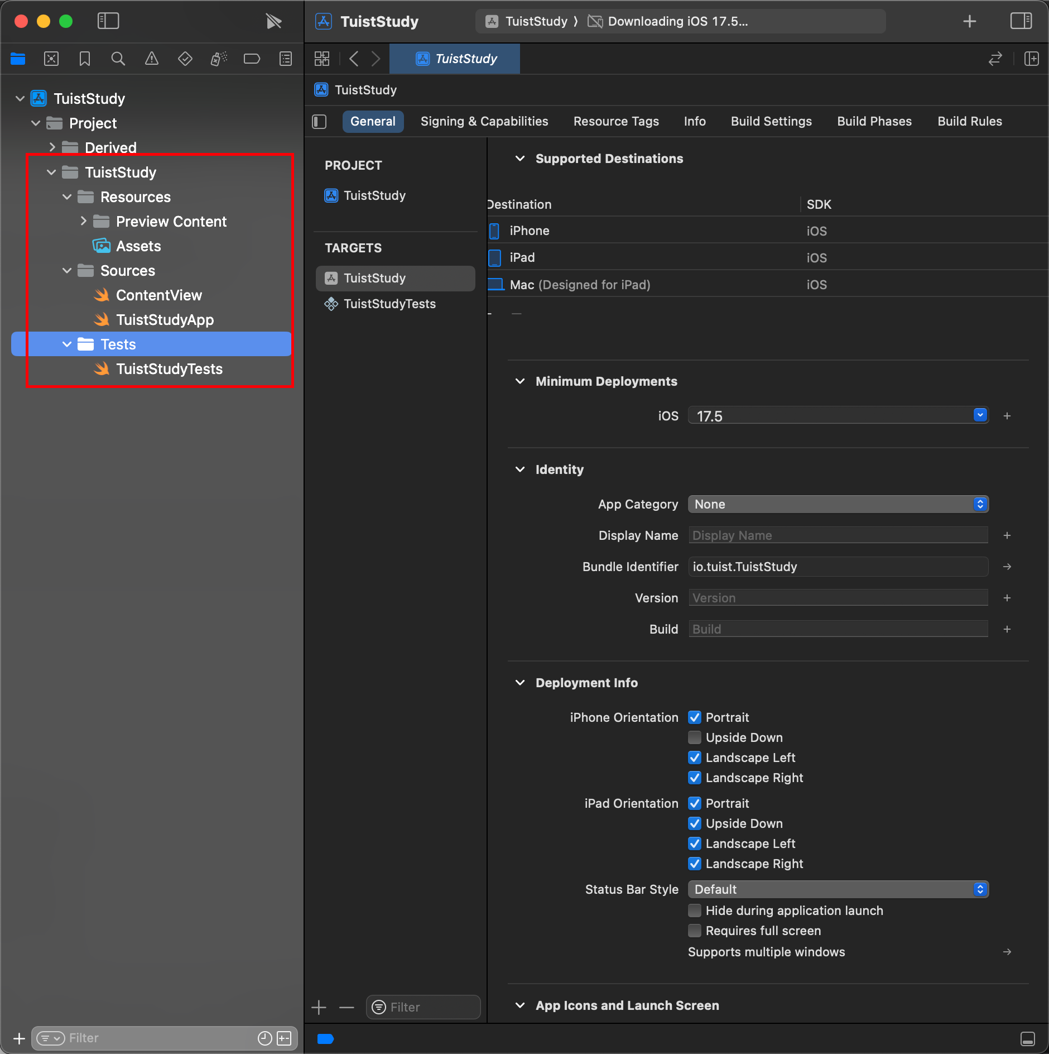Open the Test navigator diamond icon
The image size is (1049, 1054).
185,59
